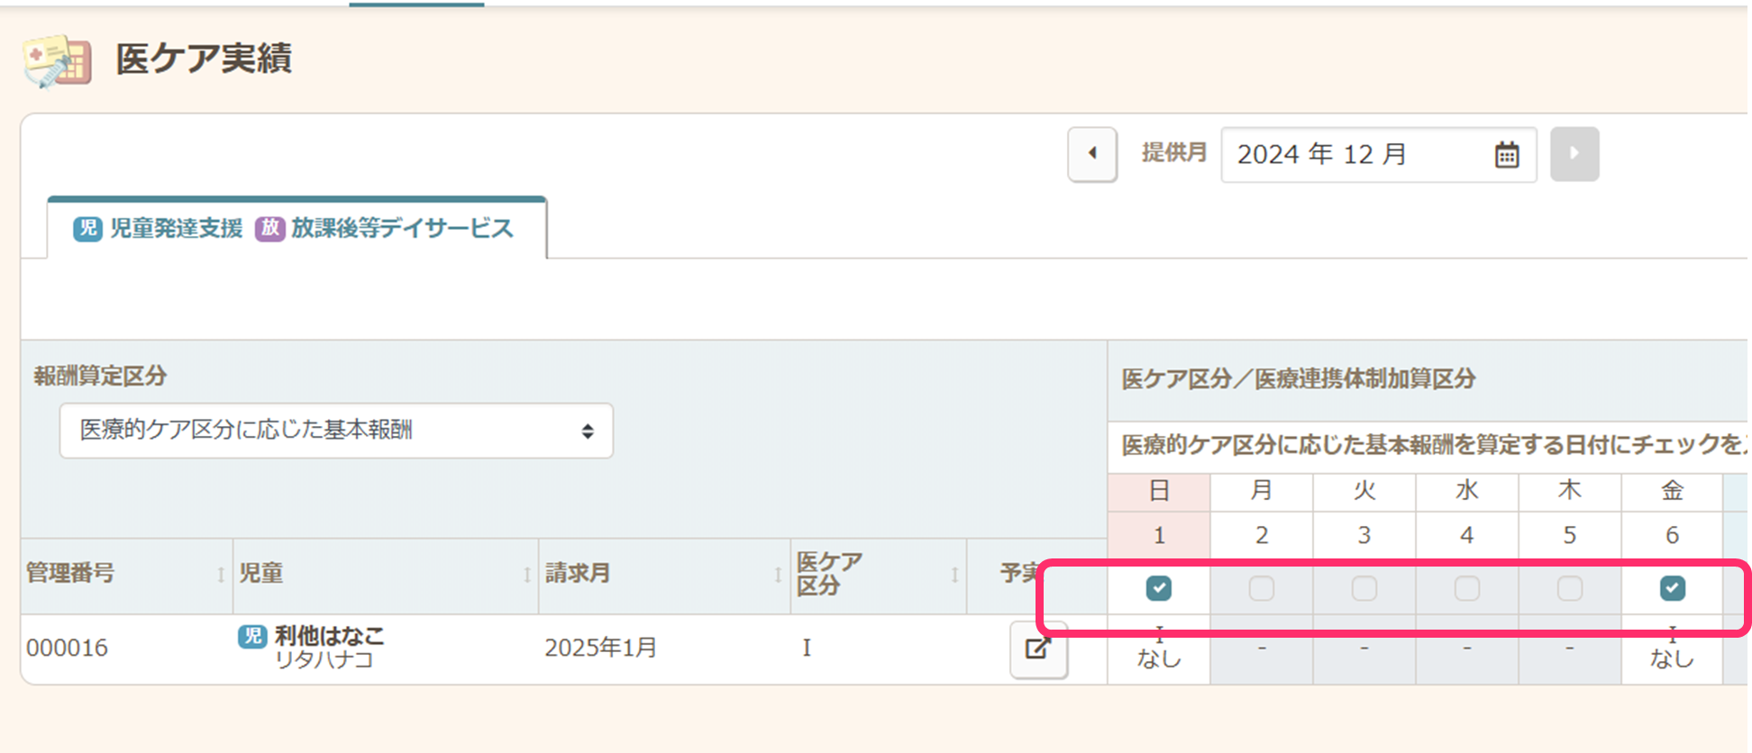1752x753 pixels.
Task: Sort by 管理番号 column arrow icon
Action: [x=221, y=575]
